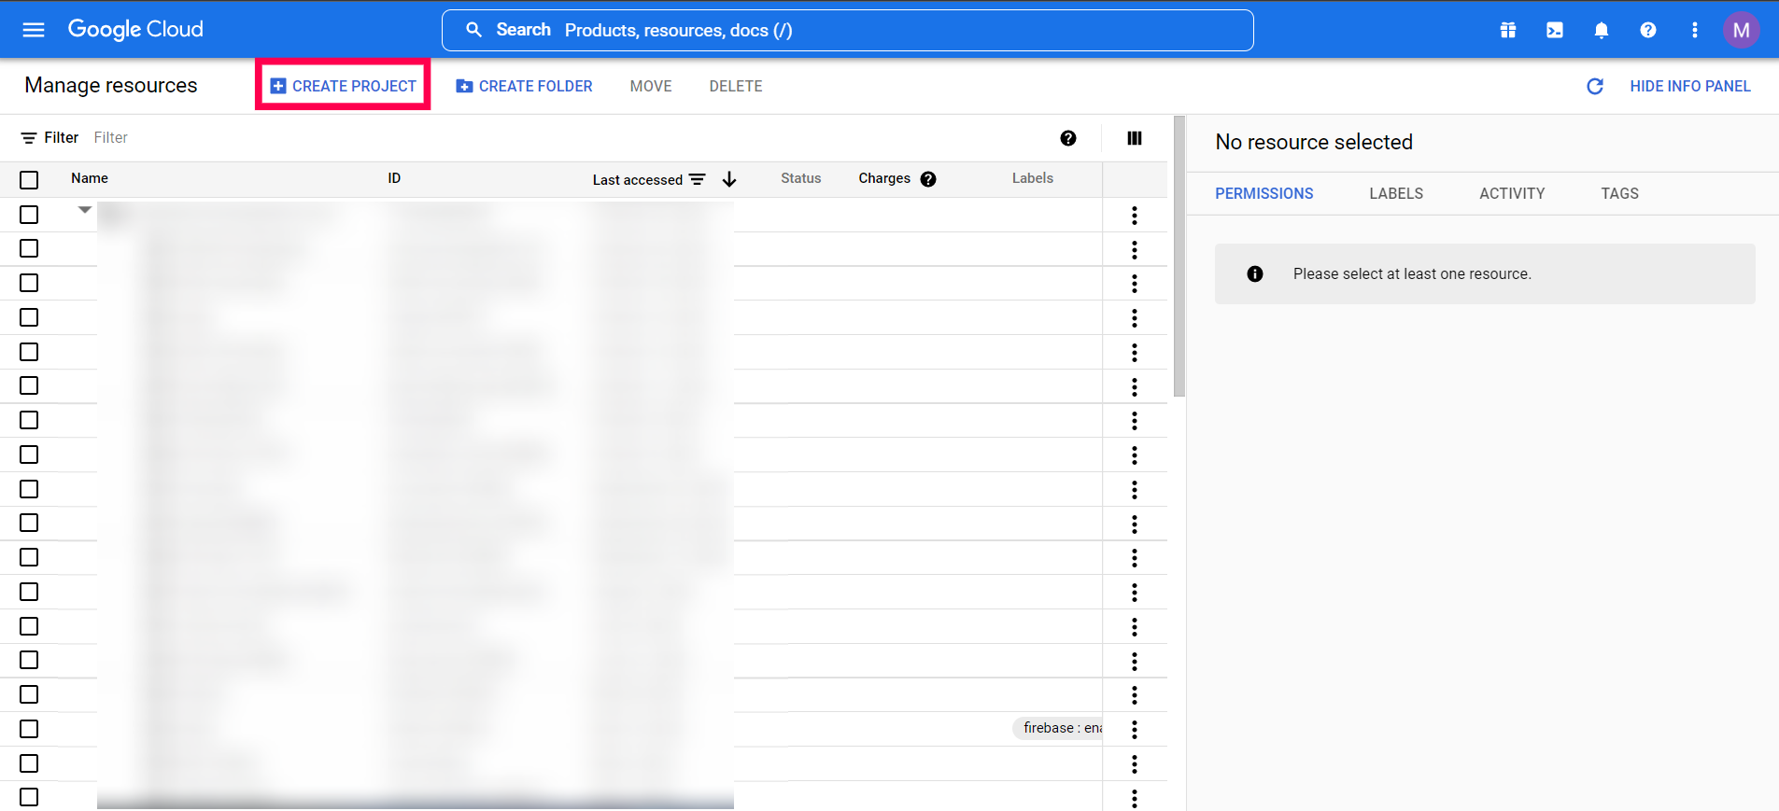1779x811 pixels.
Task: Open the account avatar M
Action: (1741, 30)
